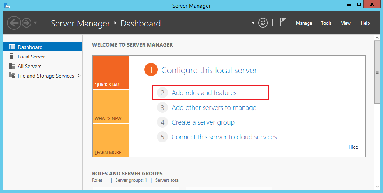The image size is (383, 193).
Task: Click the Welcome to Server Manager heading
Action: pos(132,45)
